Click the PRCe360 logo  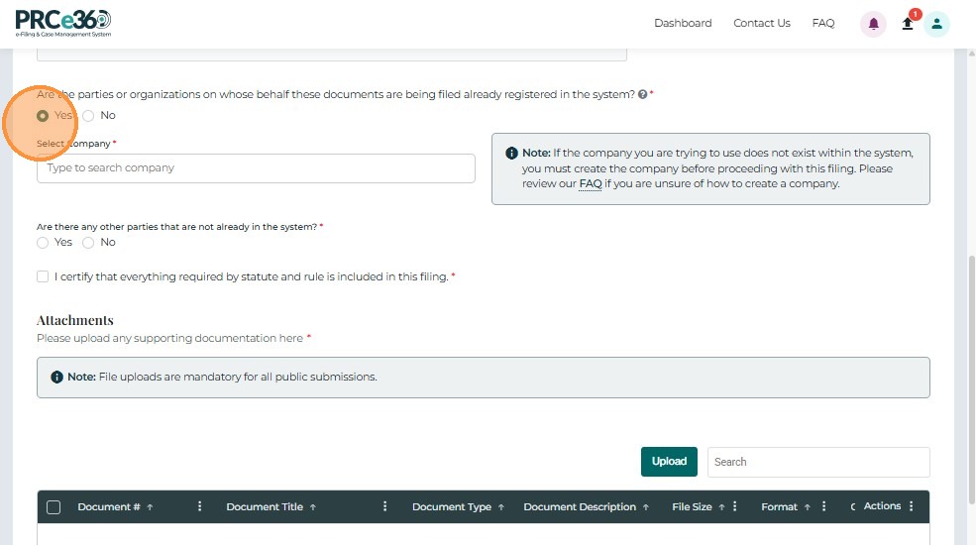62,24
